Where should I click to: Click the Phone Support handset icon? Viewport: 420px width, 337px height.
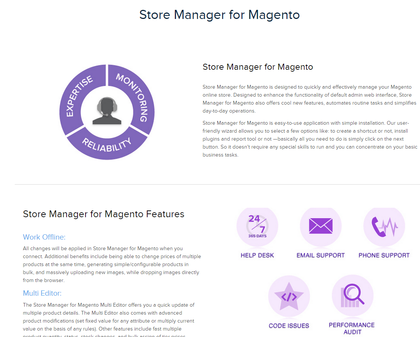click(x=384, y=227)
